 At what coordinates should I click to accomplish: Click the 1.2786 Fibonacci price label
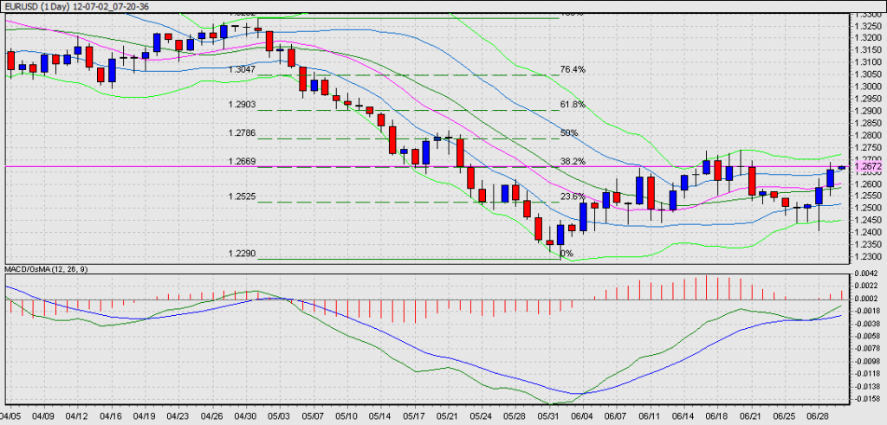[243, 132]
